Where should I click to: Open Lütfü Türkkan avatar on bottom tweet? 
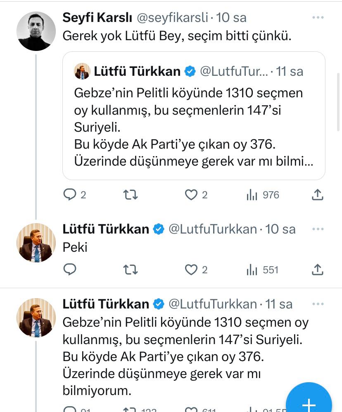pos(36,318)
